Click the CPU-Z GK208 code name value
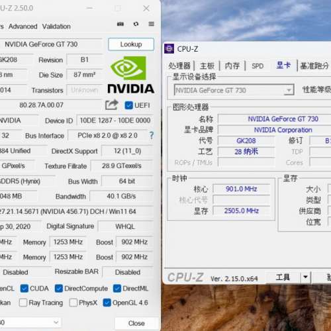 246,140
